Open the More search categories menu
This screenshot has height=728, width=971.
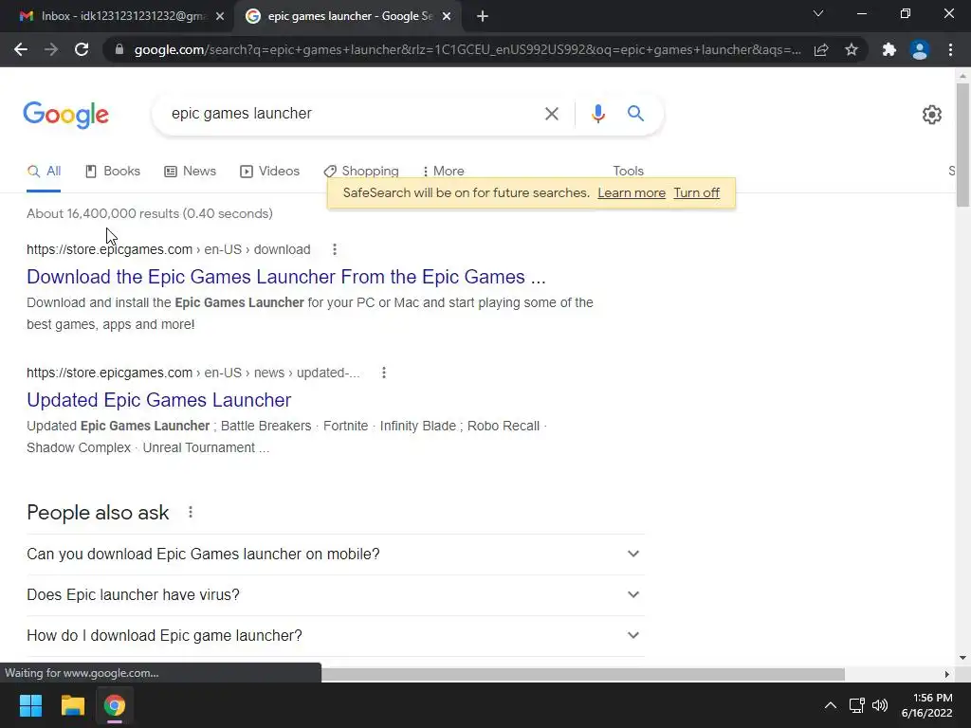444,172
